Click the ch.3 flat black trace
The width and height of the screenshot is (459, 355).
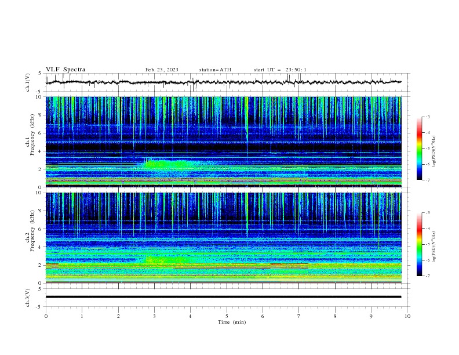(223, 297)
